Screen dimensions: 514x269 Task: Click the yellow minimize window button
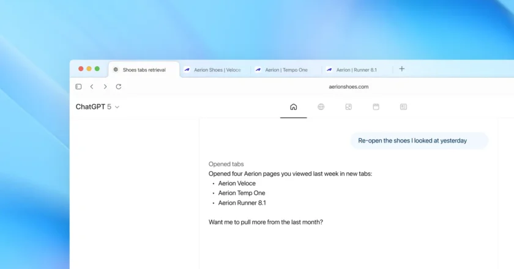(89, 69)
